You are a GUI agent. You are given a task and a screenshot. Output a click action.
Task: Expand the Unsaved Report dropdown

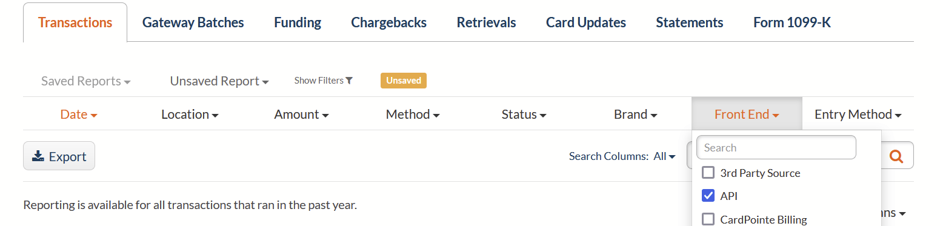click(219, 81)
